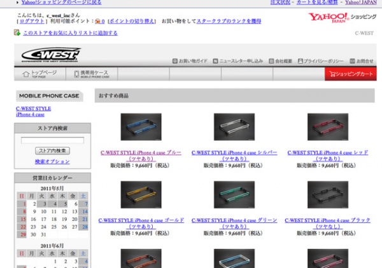Open the 携帯用ケース tab
Screen dimensions: 382x268
pos(92,74)
